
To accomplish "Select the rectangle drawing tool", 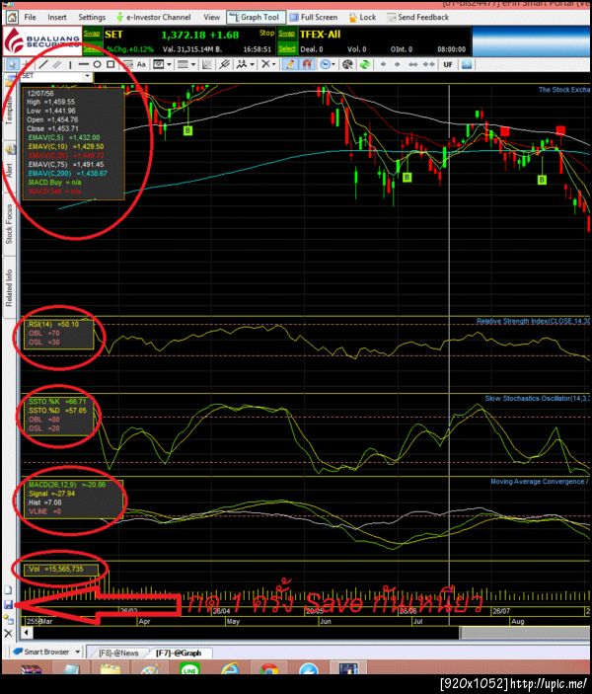I will point(111,64).
